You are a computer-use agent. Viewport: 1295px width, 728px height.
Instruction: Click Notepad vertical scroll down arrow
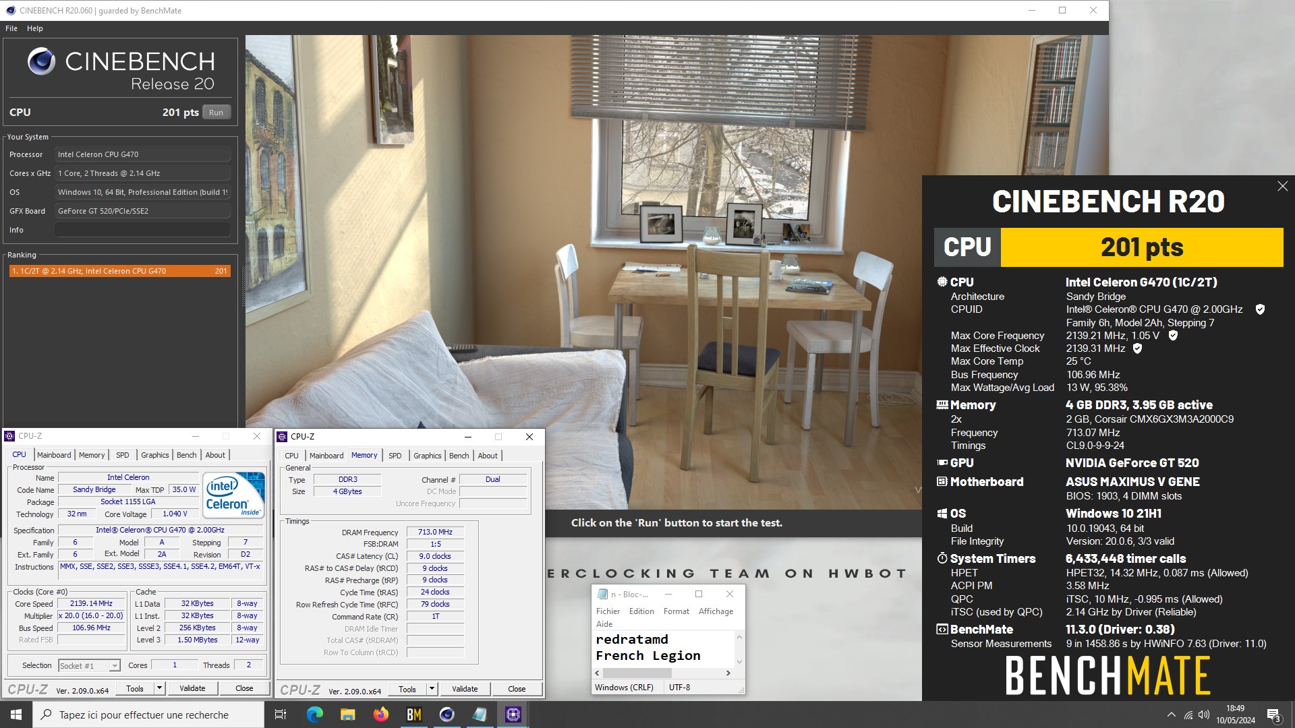coord(739,662)
